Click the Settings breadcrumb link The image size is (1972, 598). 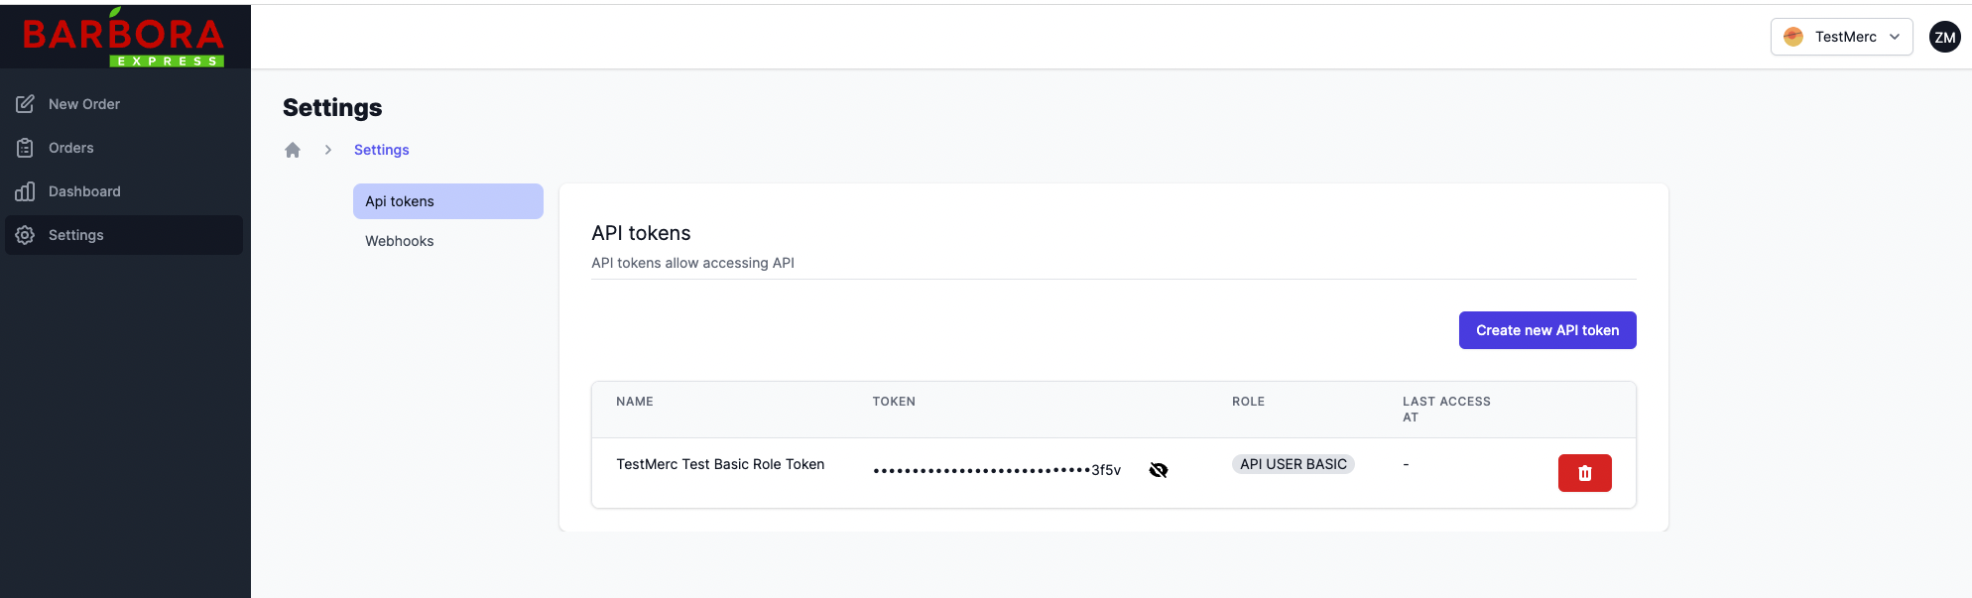pos(381,150)
